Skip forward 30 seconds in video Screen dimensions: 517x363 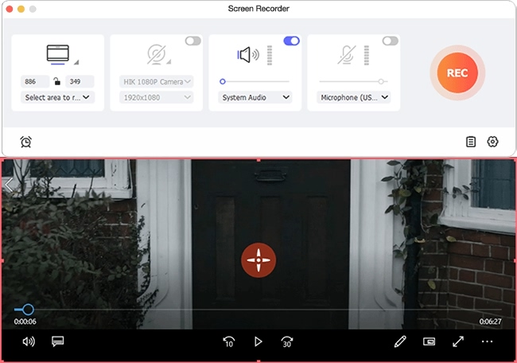[287, 342]
